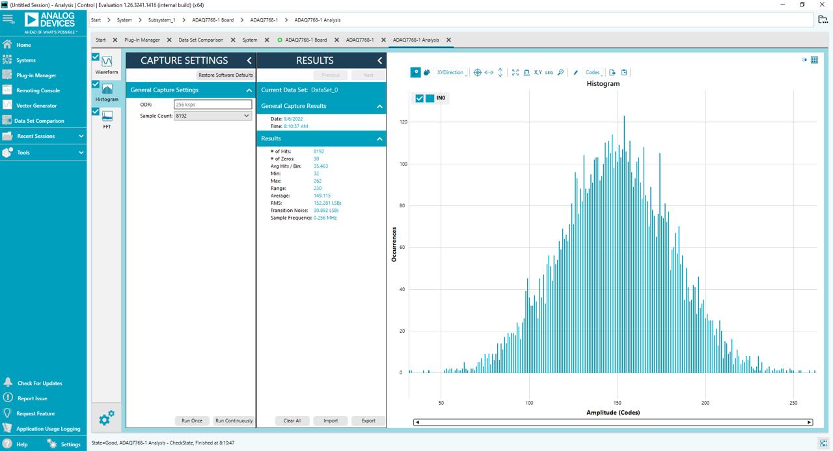Select the X,Y cursor icon in chart toolbar
The image size is (833, 451).
pos(537,72)
